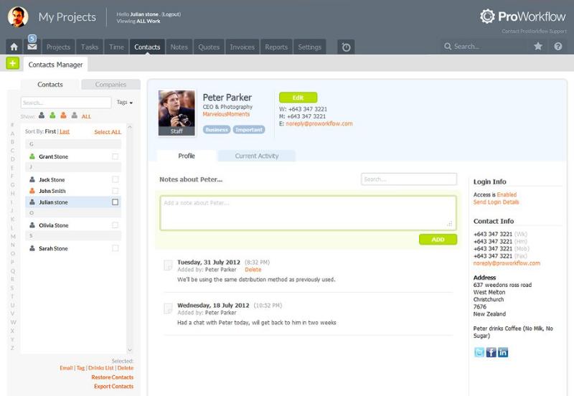Filter contacts by orange person icon

coord(64,115)
